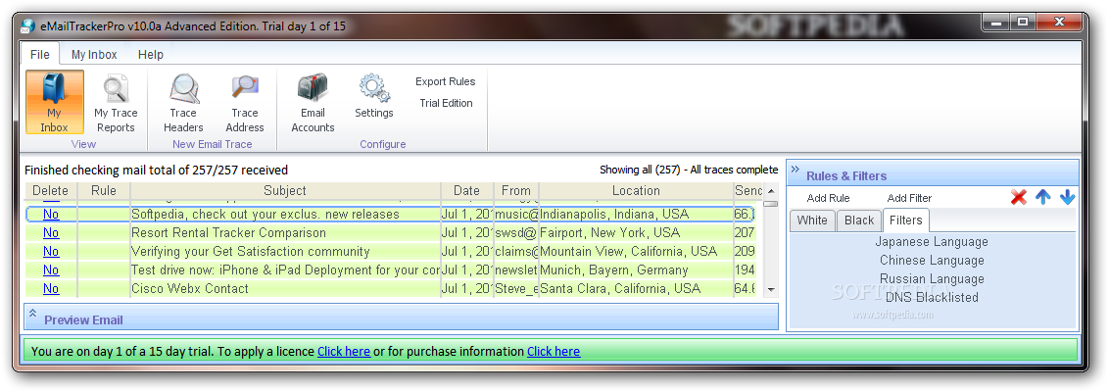Image resolution: width=1109 pixels, height=392 pixels.
Task: Sort by the Subject column header
Action: pyautogui.click(x=285, y=190)
